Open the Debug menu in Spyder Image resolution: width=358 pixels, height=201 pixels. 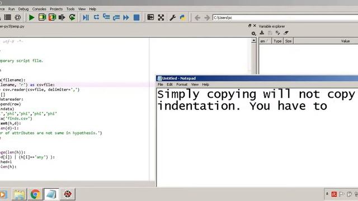(x=23, y=9)
